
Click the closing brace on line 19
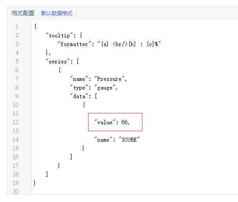(35, 183)
